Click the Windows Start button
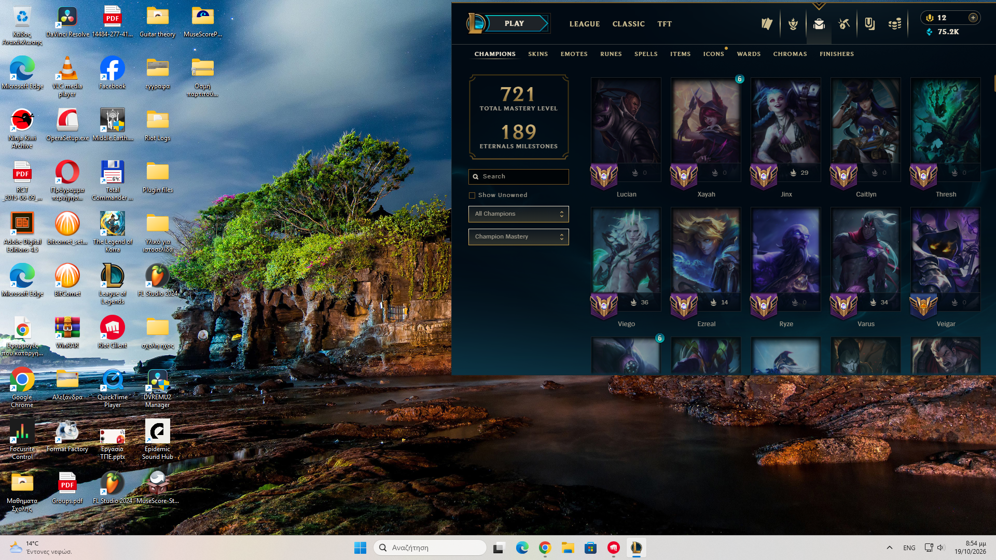 [x=360, y=548]
